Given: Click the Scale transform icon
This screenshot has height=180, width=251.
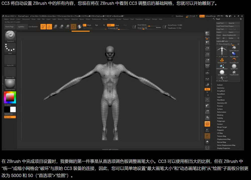Looking at the screenshot, I should pos(61,27).
